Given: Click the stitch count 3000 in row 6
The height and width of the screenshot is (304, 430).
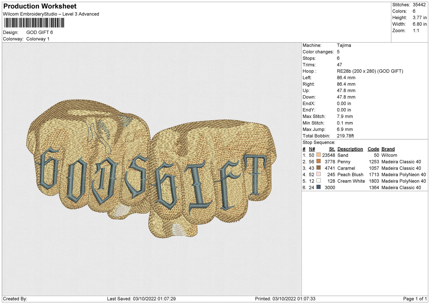Looking at the screenshot, I should pos(330,188).
